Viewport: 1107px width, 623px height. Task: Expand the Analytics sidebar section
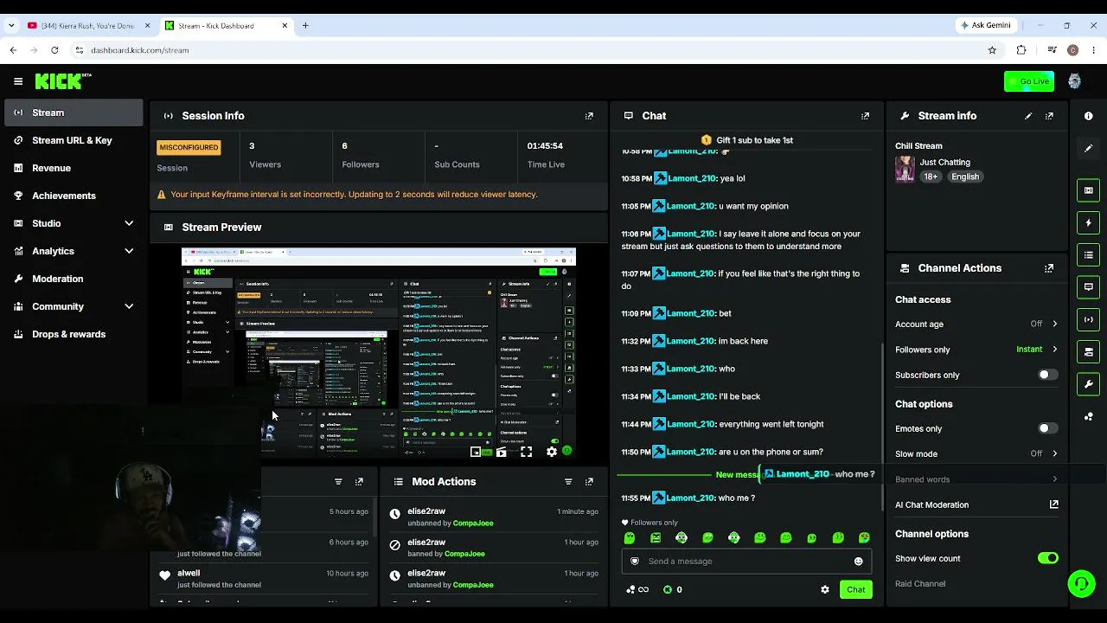click(x=74, y=251)
